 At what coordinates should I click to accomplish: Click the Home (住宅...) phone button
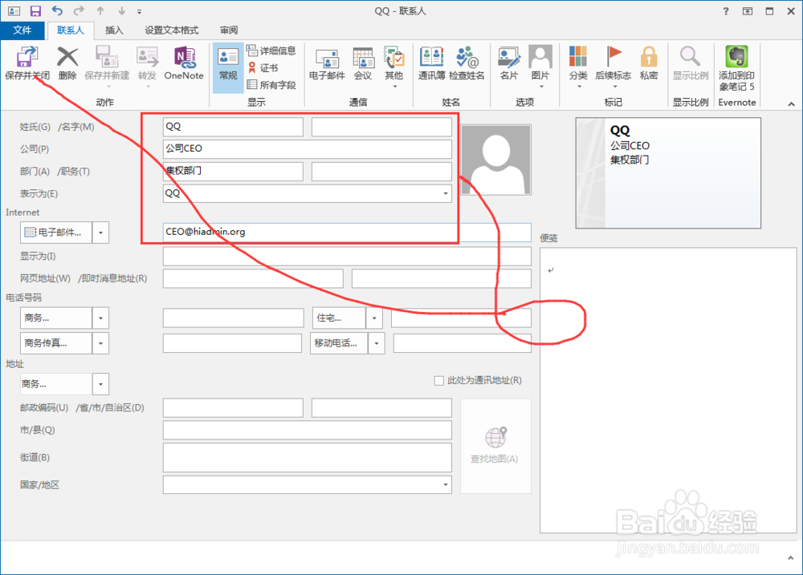[x=339, y=318]
